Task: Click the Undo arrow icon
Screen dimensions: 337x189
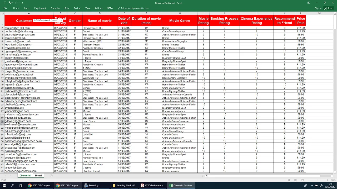Action: (x=10, y=3)
